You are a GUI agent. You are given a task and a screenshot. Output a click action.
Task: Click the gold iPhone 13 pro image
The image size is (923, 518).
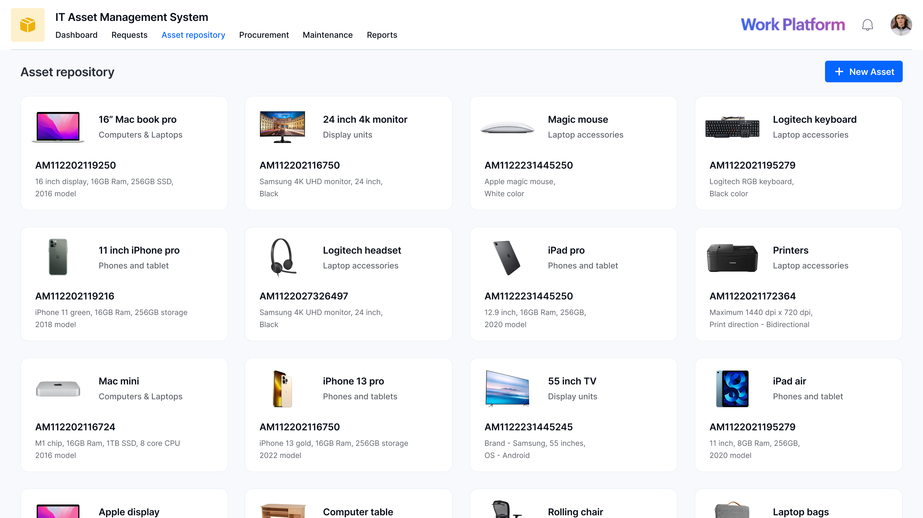pos(282,389)
